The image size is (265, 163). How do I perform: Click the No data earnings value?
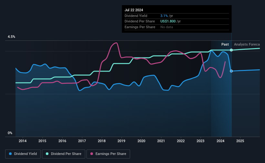[x=167, y=27]
